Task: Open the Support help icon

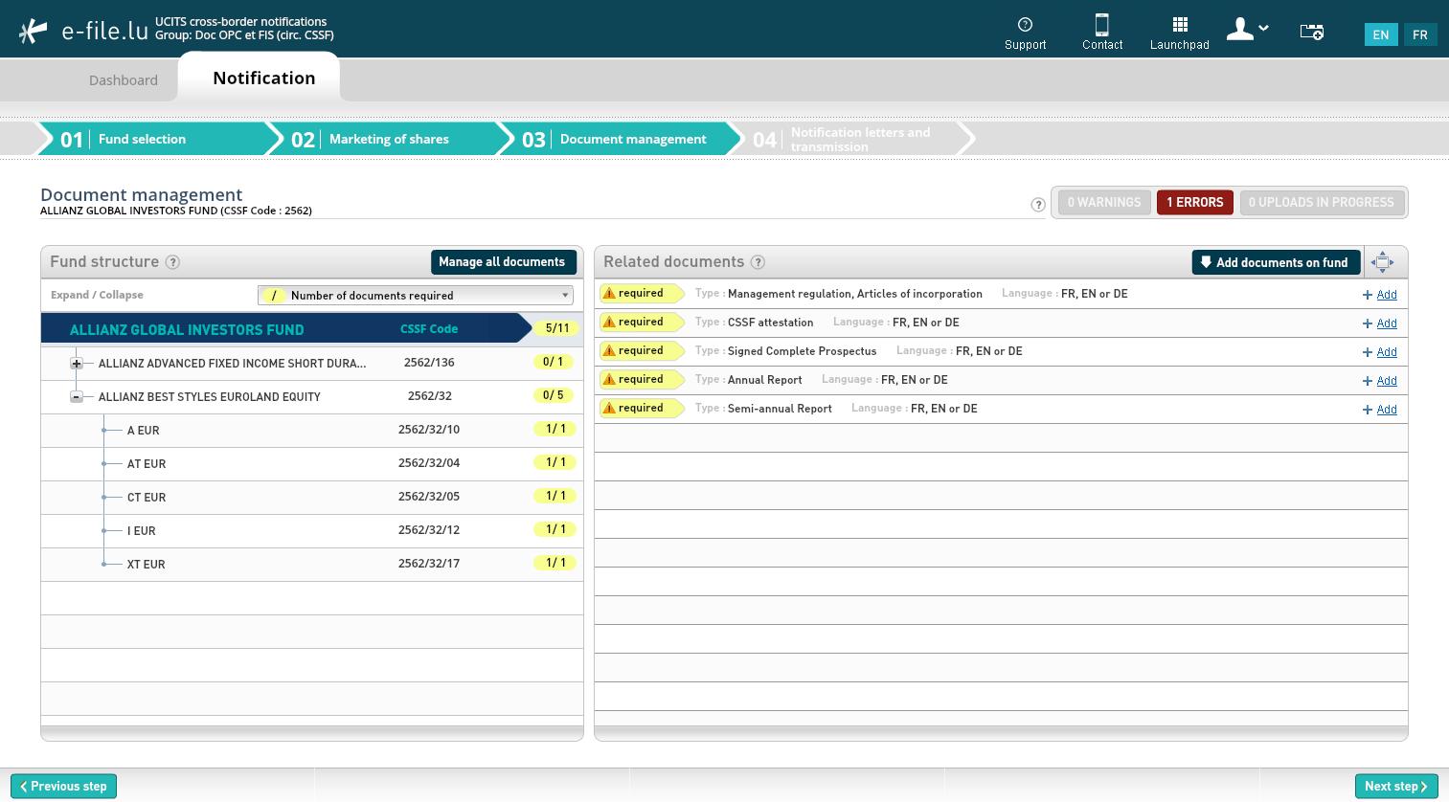Action: pyautogui.click(x=1025, y=32)
